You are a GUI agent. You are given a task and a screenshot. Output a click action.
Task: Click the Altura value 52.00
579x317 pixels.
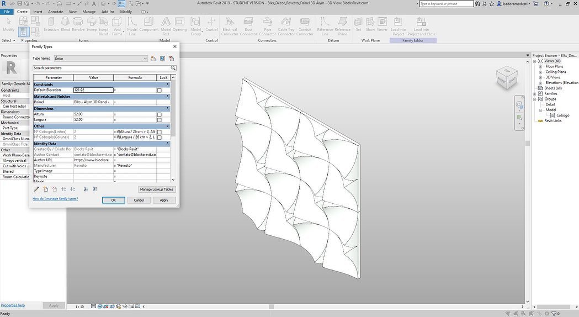93,114
